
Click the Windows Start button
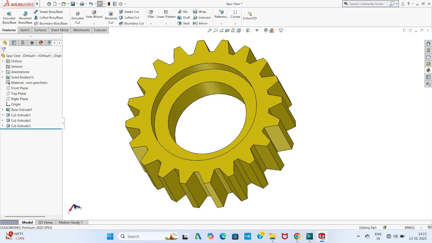pos(110,237)
